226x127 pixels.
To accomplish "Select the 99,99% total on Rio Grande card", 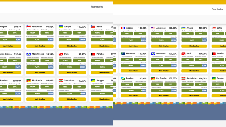I will pyautogui.click(x=50, y=81).
